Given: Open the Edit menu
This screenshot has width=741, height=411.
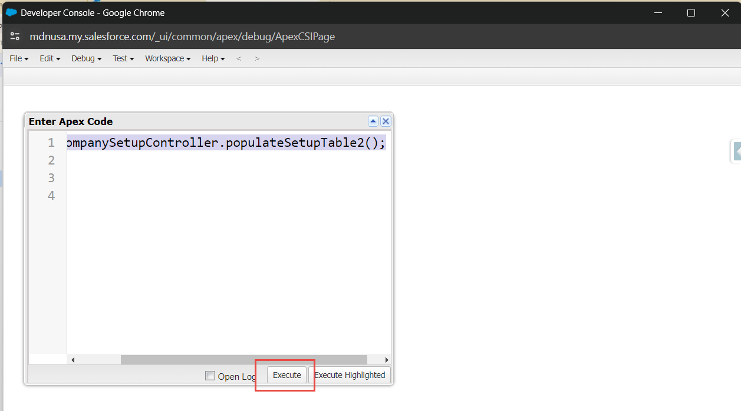Looking at the screenshot, I should [x=50, y=58].
